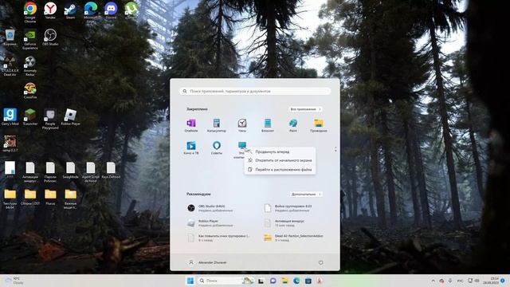
Task: Choose Move to front context menu item
Action: click(x=280, y=151)
